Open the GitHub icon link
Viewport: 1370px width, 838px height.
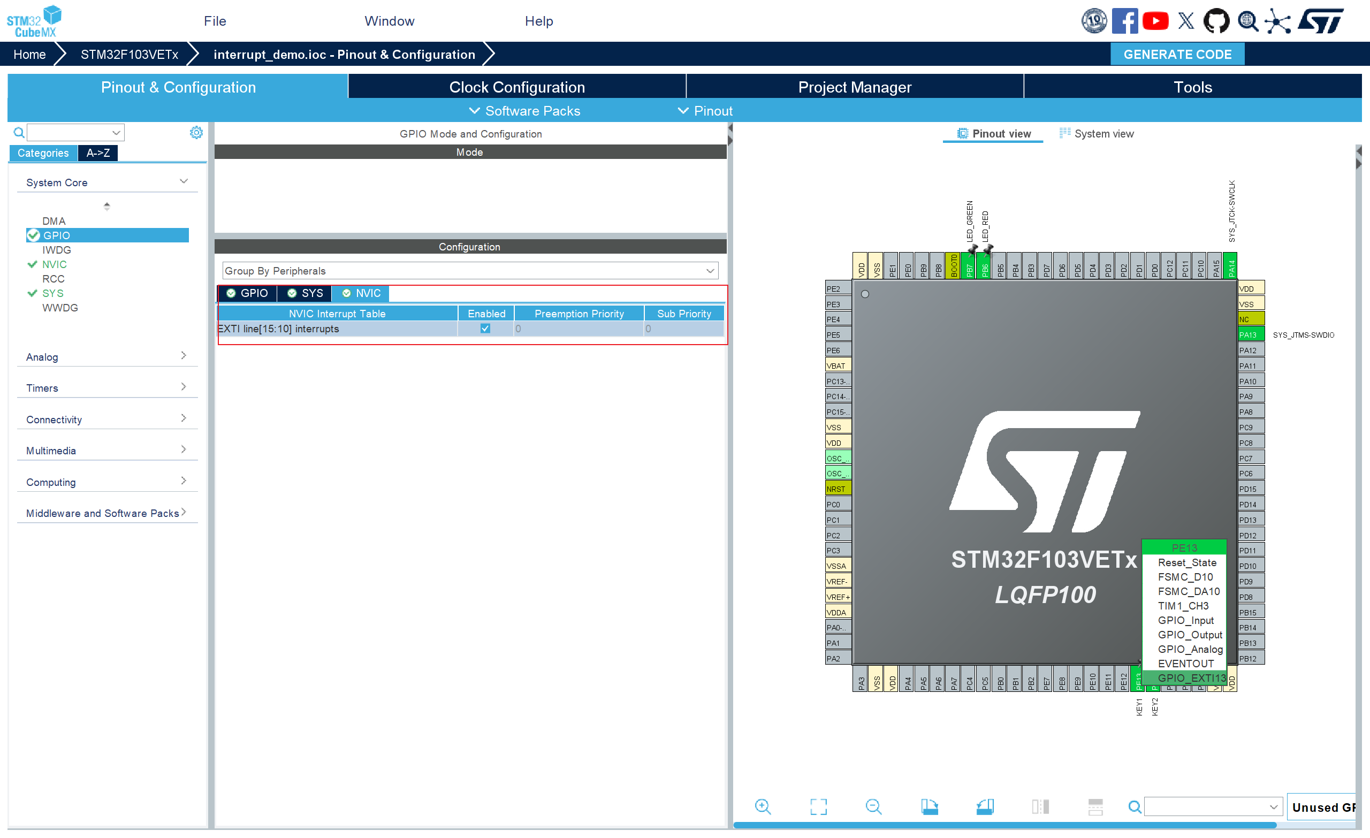point(1216,21)
